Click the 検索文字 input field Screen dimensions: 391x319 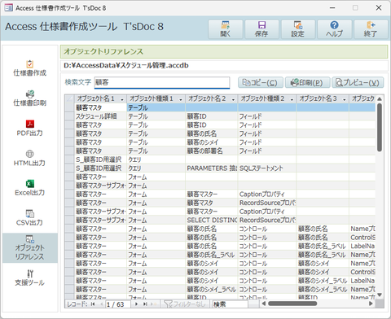pos(162,82)
